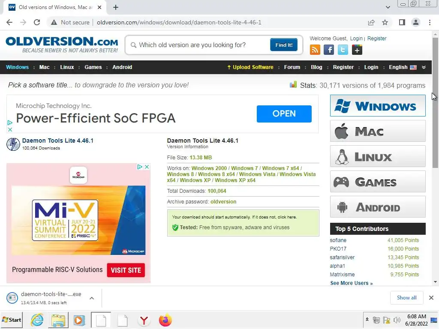Close the Mi-V square ad with X
This screenshot has height=329, width=439.
tap(147, 167)
